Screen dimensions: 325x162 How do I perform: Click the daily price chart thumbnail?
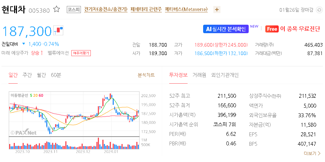tap(74, 114)
